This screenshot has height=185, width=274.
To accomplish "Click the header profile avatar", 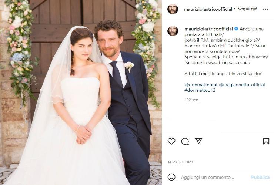I will tap(173, 9).
